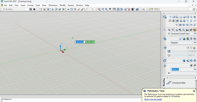Viewport: 197px width, 102px height.
Task: Click the Create Camera icon
Action: [187, 30]
